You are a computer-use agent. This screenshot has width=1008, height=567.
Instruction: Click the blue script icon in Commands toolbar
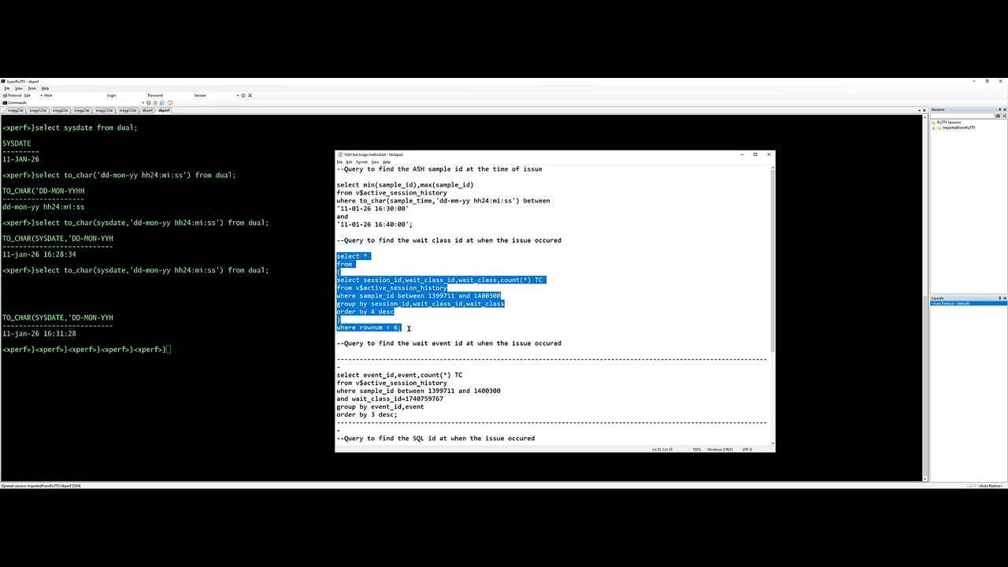pos(162,103)
